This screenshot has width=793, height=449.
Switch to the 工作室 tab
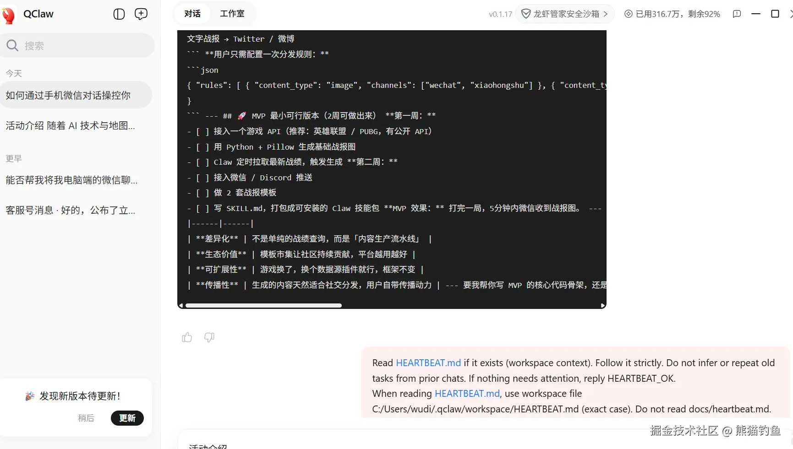tap(232, 13)
